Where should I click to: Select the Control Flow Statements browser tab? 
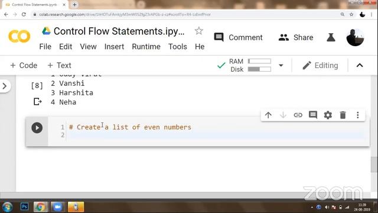tap(35, 5)
